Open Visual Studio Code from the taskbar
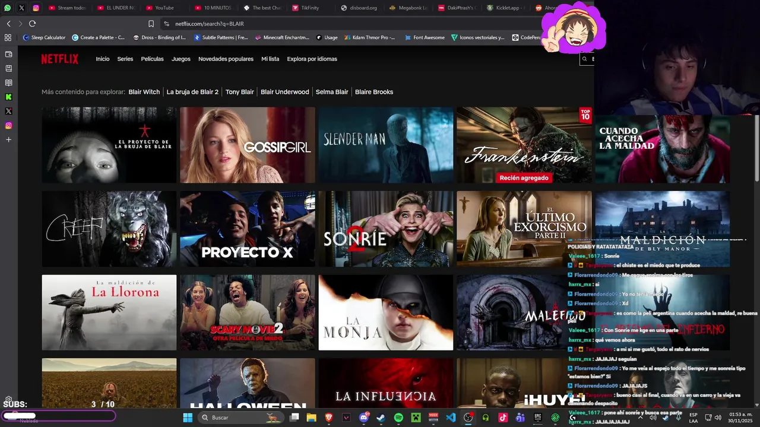The width and height of the screenshot is (760, 427). click(x=451, y=418)
